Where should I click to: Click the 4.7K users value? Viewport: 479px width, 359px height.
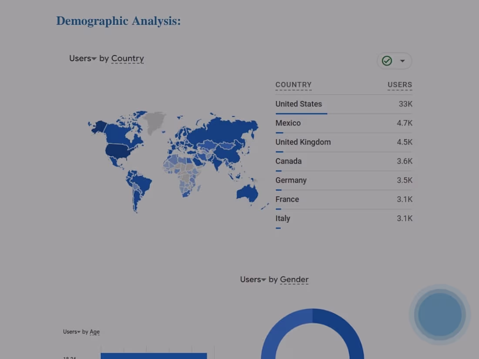coord(405,123)
